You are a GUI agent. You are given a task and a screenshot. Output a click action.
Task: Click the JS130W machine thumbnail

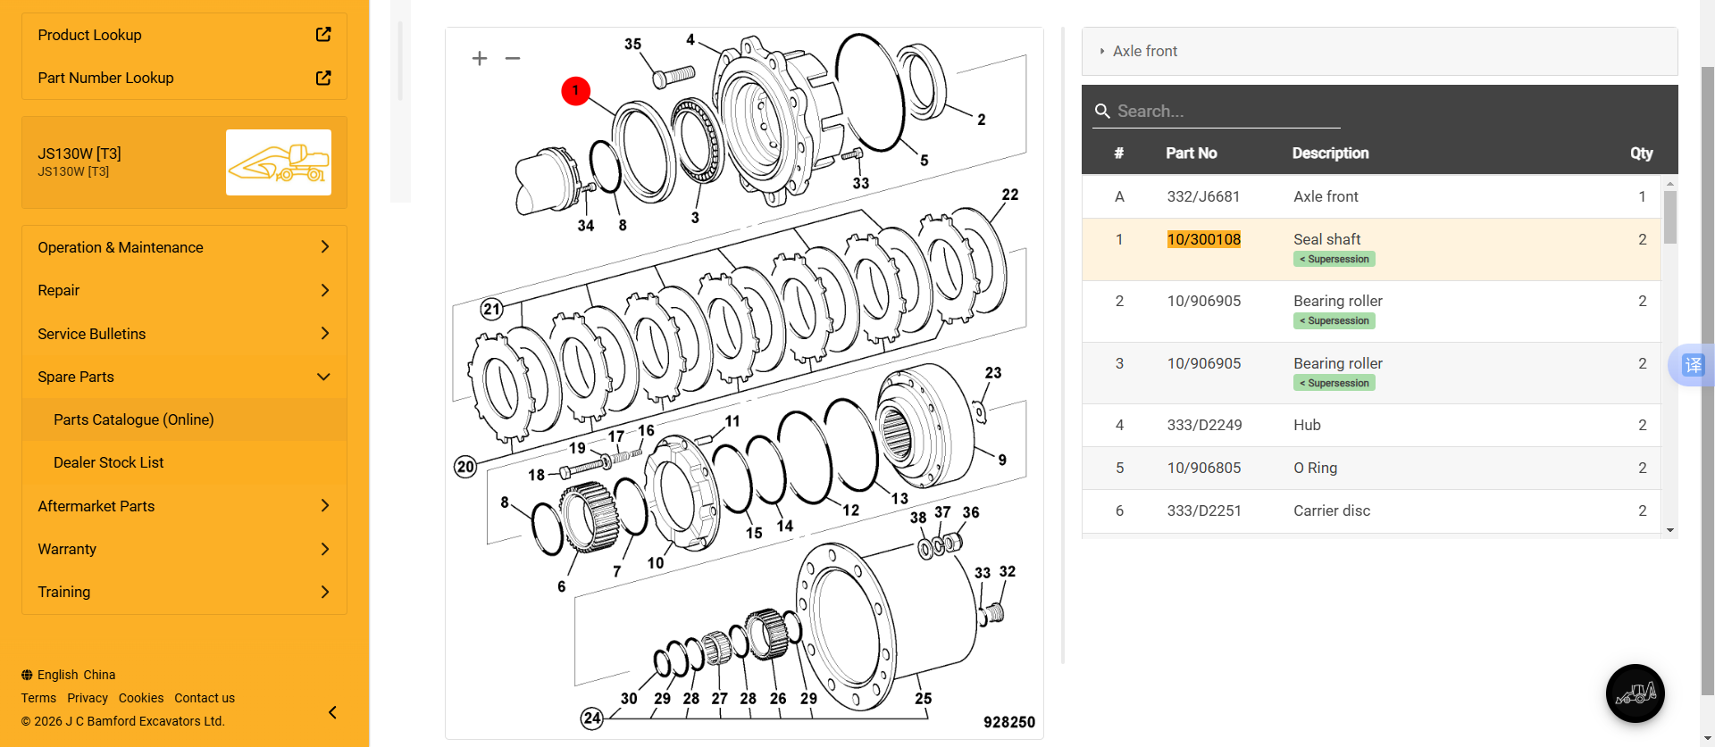pos(279,162)
